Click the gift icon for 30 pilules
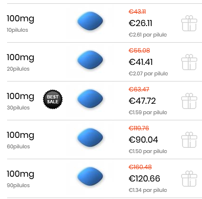The height and width of the screenshot is (199, 202). (x=189, y=101)
